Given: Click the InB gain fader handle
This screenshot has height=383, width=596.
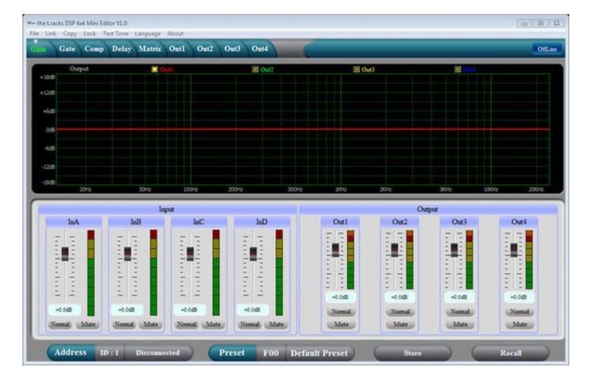Looking at the screenshot, I should [128, 253].
